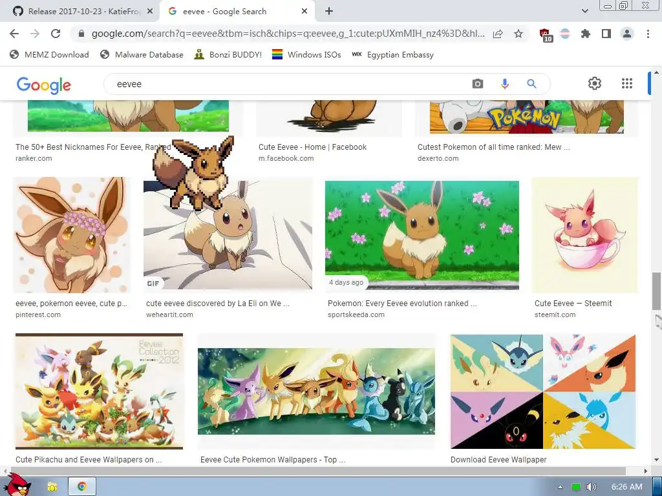Click the address bar URL
This screenshot has height=496, width=662.
tap(288, 34)
